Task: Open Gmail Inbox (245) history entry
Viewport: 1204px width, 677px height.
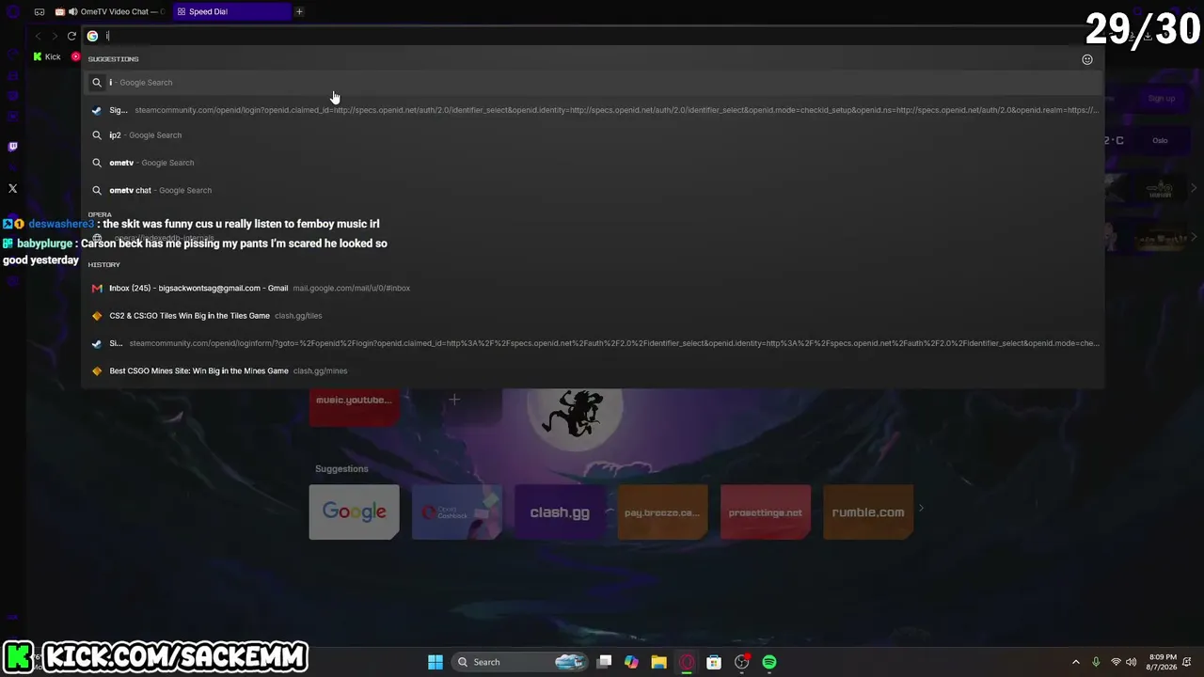Action: (593, 288)
